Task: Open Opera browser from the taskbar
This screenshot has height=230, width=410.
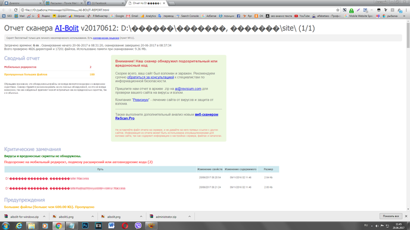Action: click(125, 226)
